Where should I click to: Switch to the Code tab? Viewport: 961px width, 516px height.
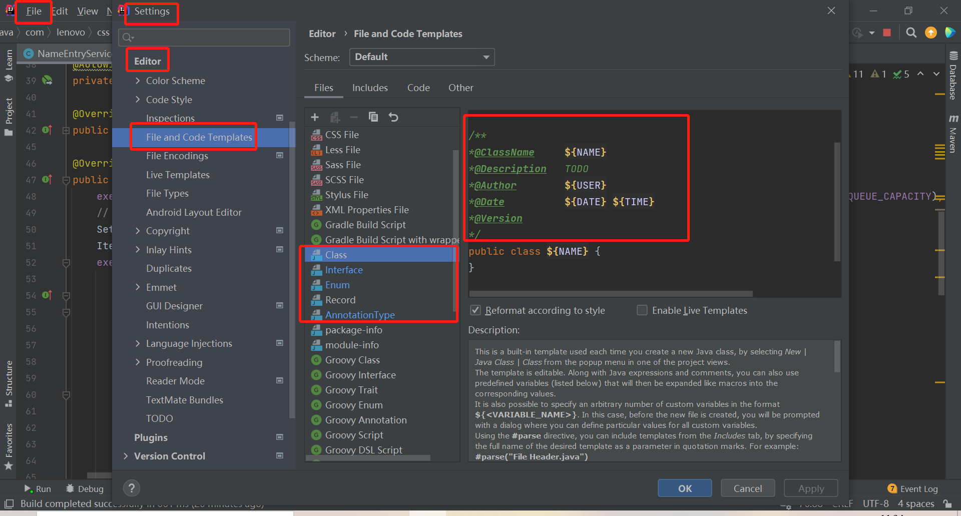[x=418, y=88]
